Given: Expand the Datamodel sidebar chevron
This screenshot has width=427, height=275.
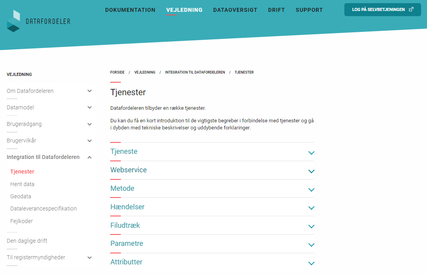Looking at the screenshot, I should 89,107.
